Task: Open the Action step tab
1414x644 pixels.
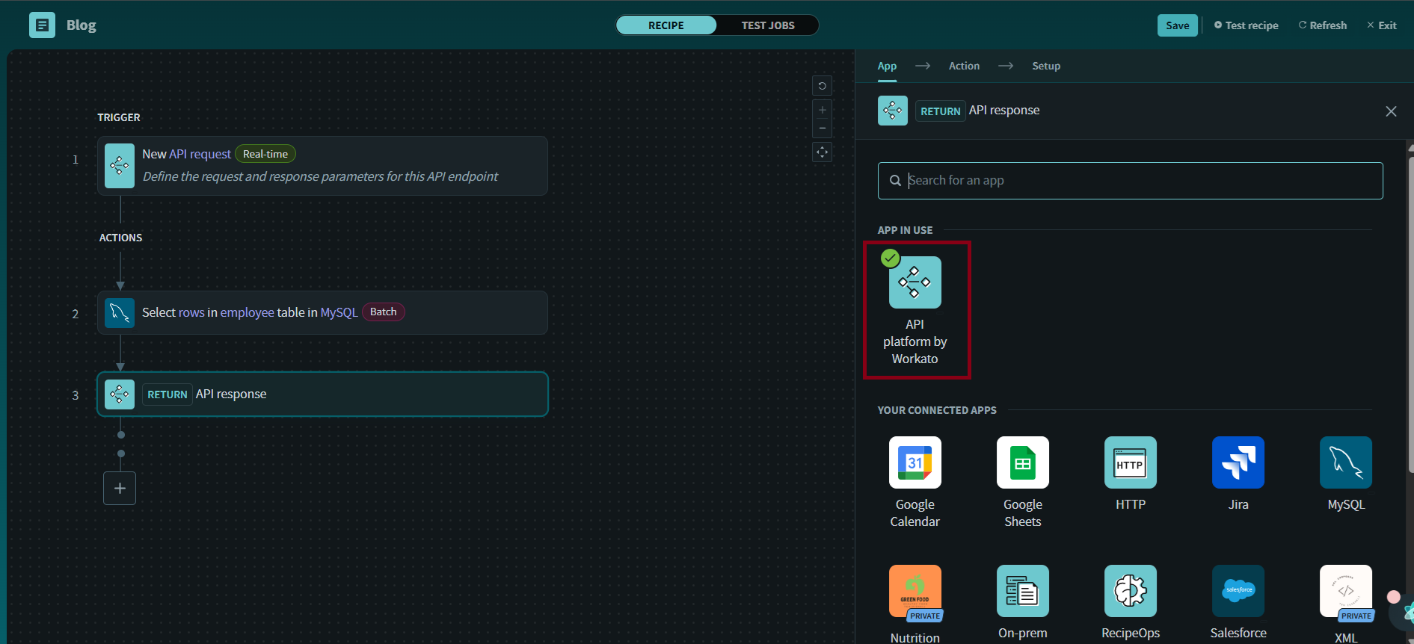Action: tap(964, 66)
